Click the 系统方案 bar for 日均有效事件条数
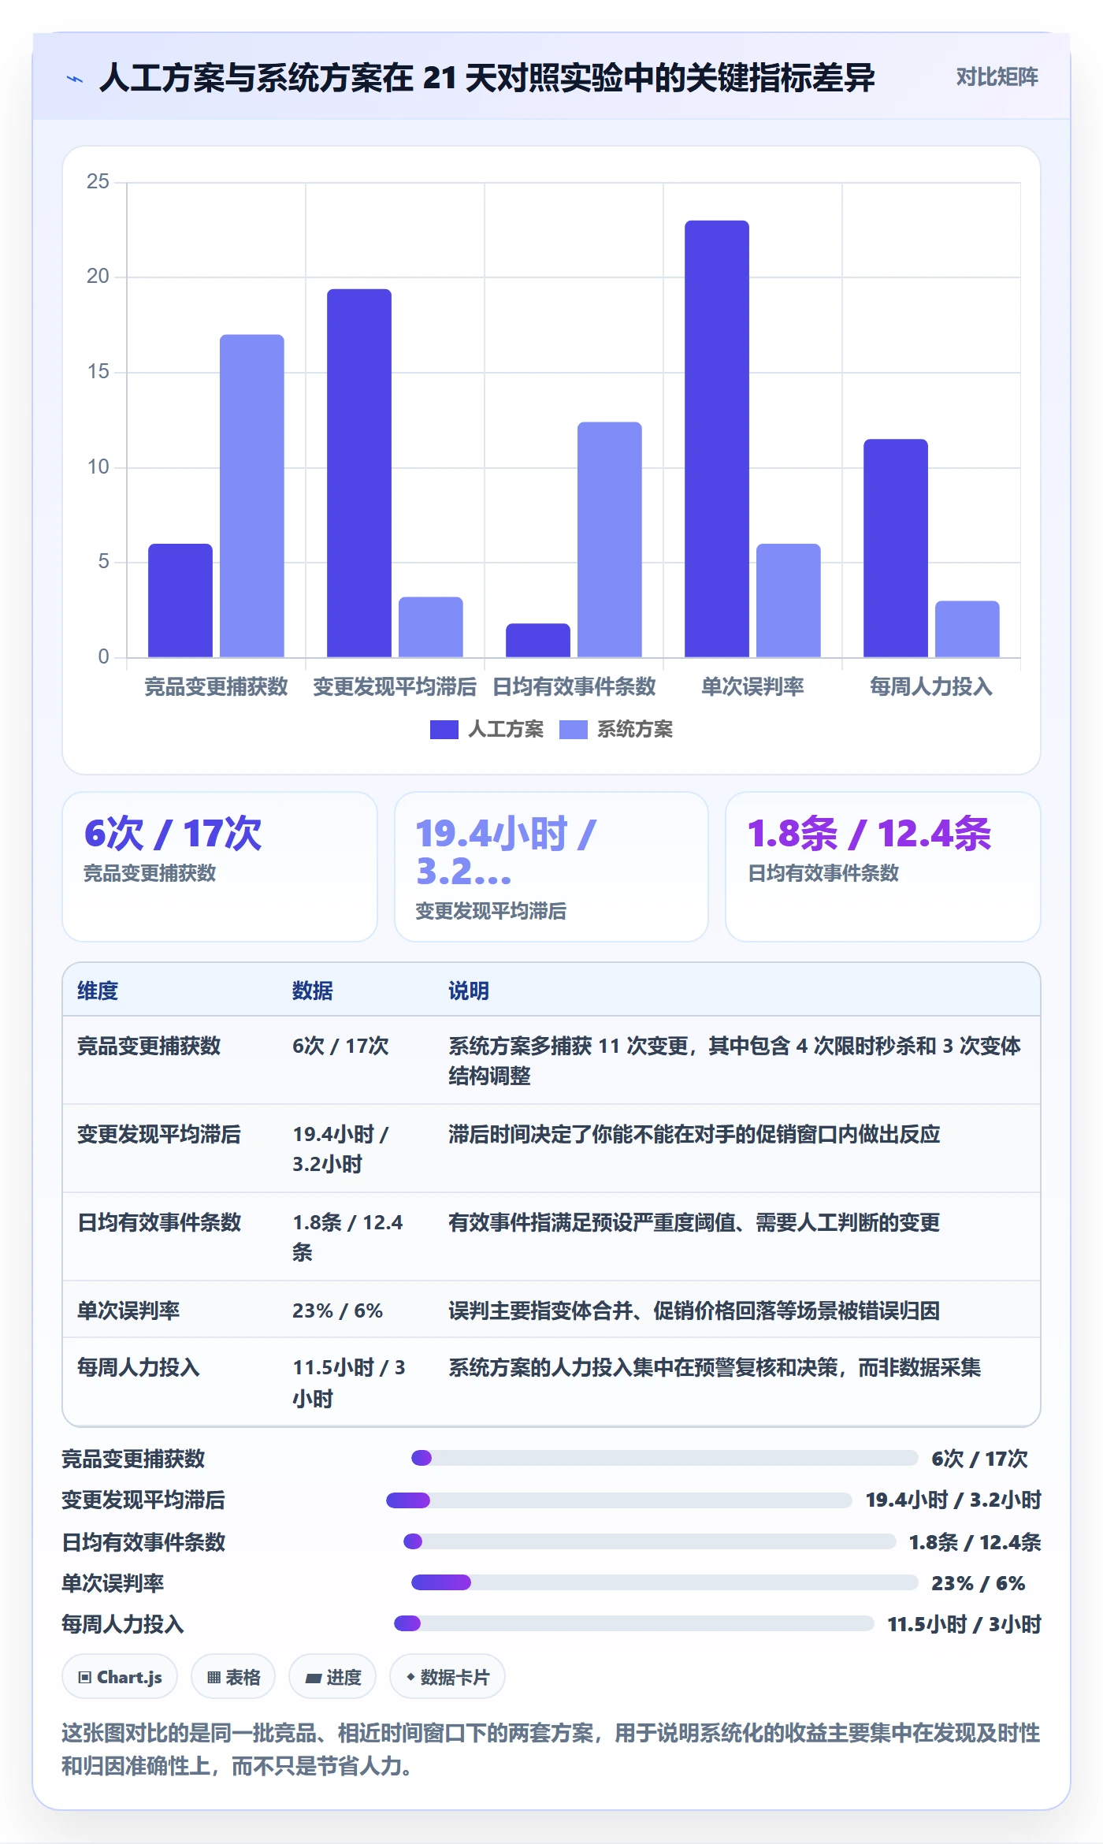 [610, 539]
